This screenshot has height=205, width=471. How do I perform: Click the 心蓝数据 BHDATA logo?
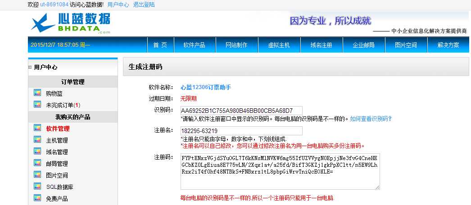(x=71, y=23)
